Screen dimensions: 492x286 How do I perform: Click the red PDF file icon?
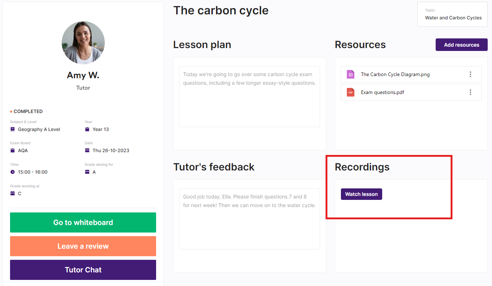350,92
